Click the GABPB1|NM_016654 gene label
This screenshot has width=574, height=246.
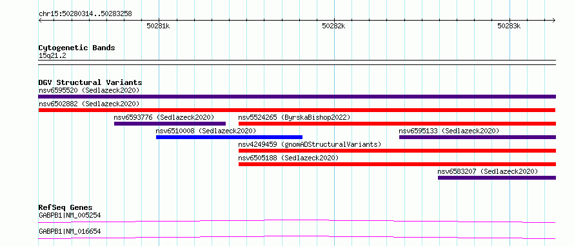click(x=70, y=231)
